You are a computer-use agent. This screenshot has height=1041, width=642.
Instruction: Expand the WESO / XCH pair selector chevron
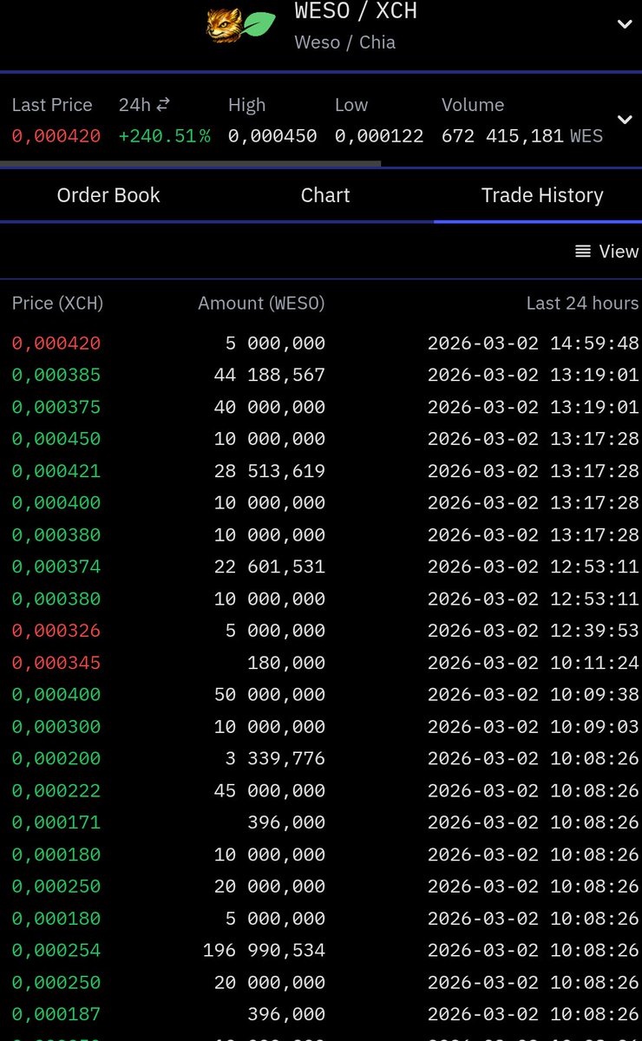625,24
